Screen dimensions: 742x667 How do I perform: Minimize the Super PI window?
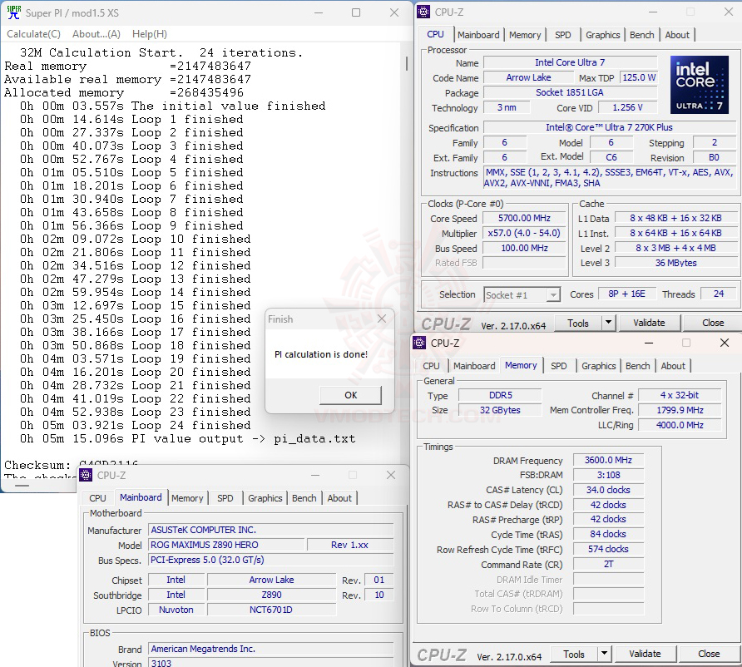319,12
